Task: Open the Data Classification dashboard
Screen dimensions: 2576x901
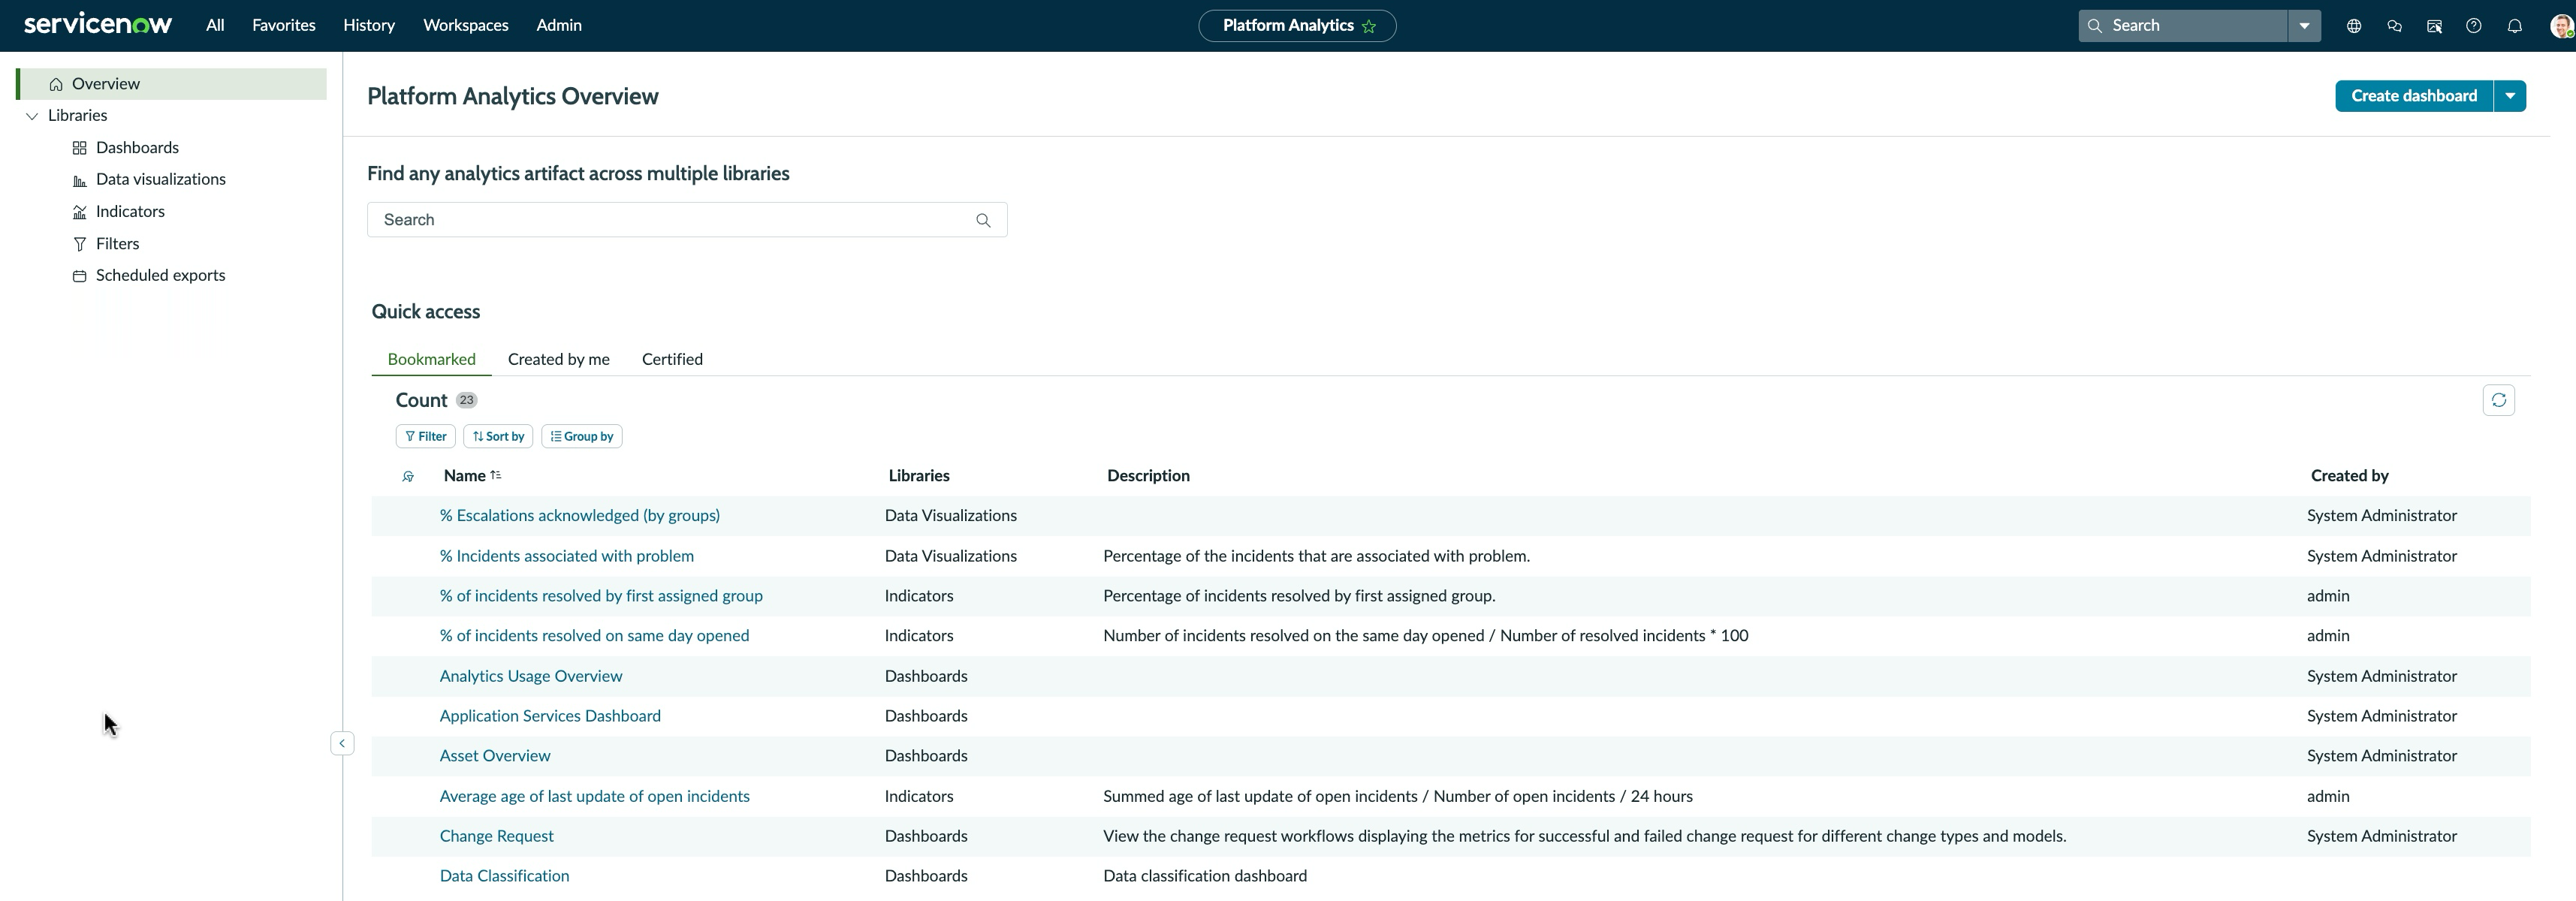Action: click(x=505, y=876)
